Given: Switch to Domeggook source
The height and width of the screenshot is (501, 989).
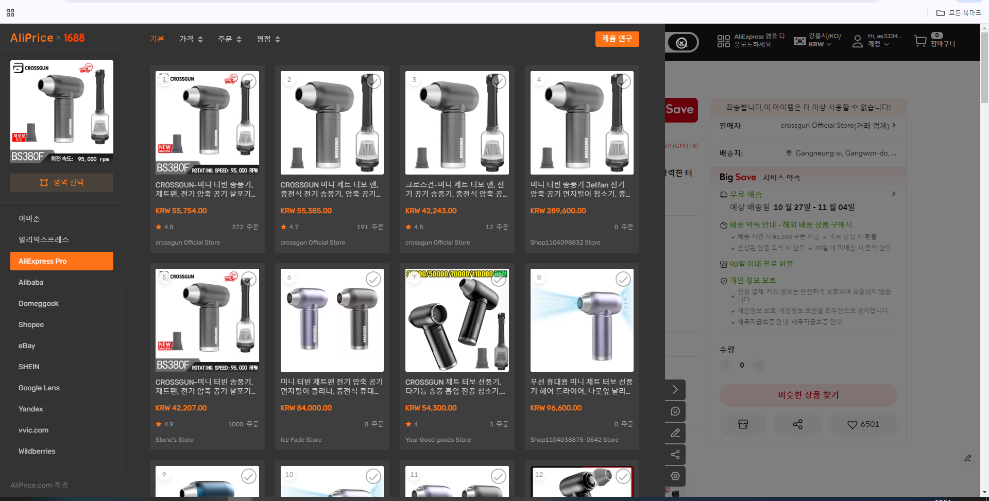Looking at the screenshot, I should (x=62, y=303).
